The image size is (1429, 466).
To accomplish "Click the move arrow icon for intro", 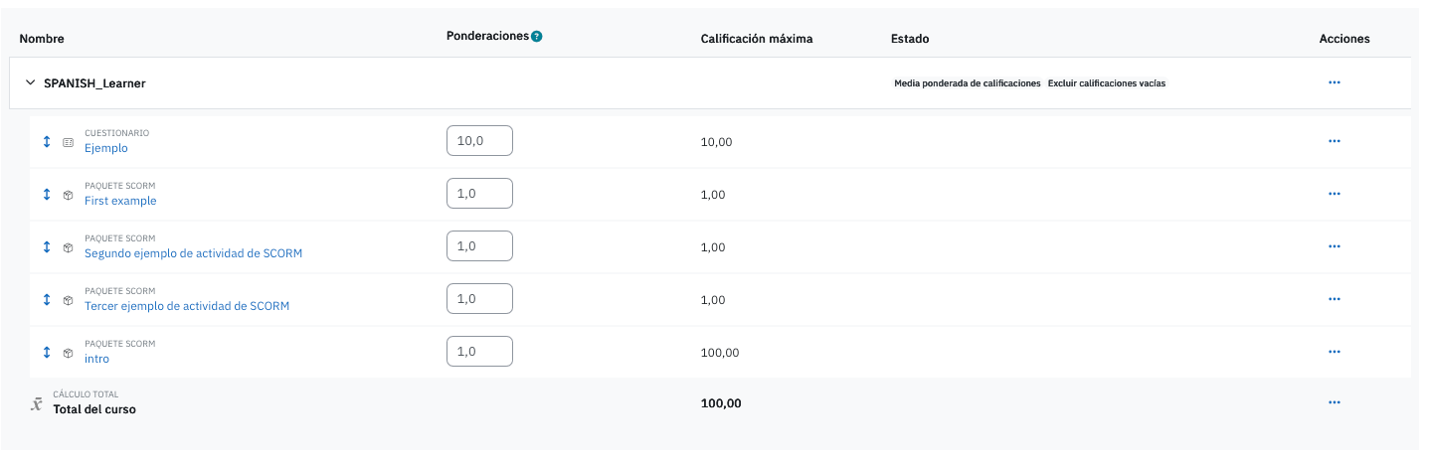I will (x=46, y=353).
